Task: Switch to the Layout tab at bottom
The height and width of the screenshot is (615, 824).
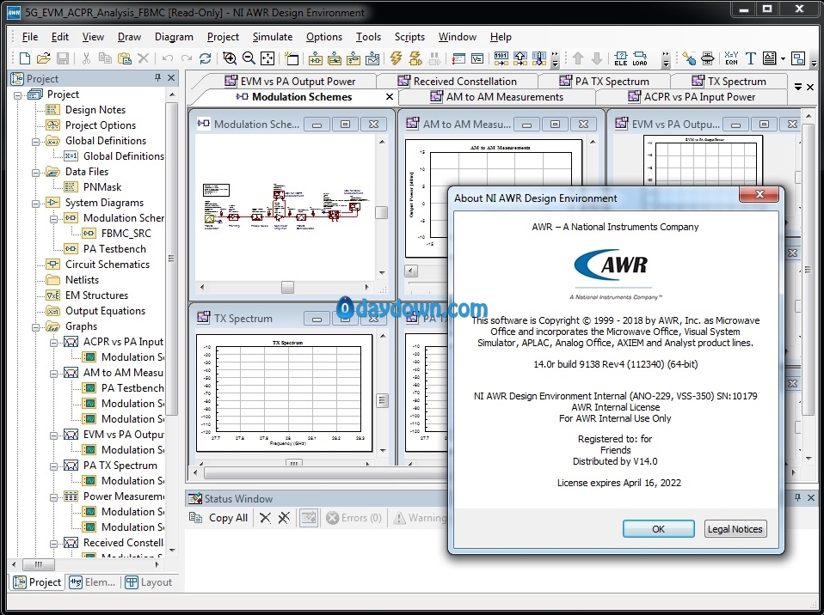Action: (150, 582)
